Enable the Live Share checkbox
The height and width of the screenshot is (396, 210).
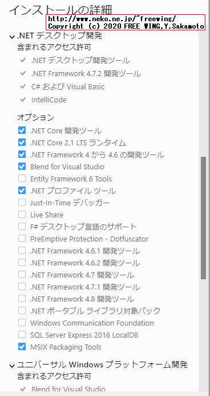point(22,215)
